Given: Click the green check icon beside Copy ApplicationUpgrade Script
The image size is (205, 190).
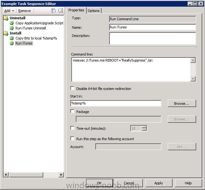Looking at the screenshot, I should click(12, 23).
